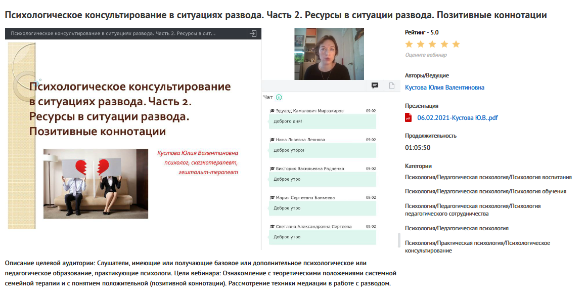This screenshot has height=294, width=586.
Task: Open author link Кустова Юлия Валентиновна
Action: click(444, 88)
